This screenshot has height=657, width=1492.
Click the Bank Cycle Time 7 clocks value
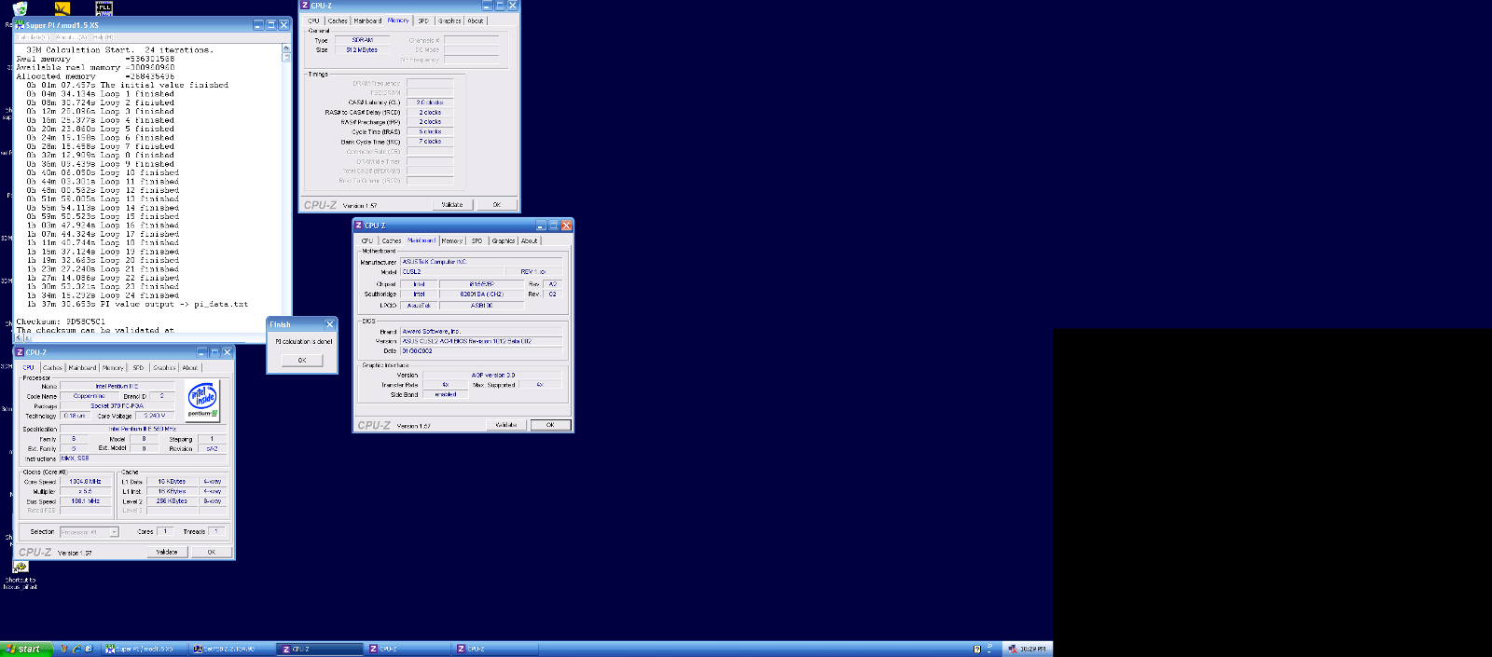(430, 142)
